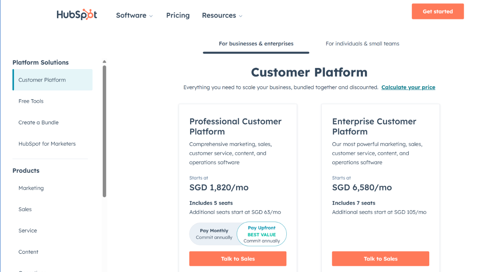
Task: Select Marketing under Products
Action: (31, 188)
